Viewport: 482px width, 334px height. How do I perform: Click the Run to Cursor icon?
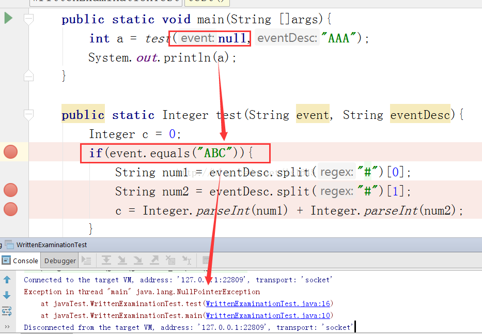pos(186,260)
